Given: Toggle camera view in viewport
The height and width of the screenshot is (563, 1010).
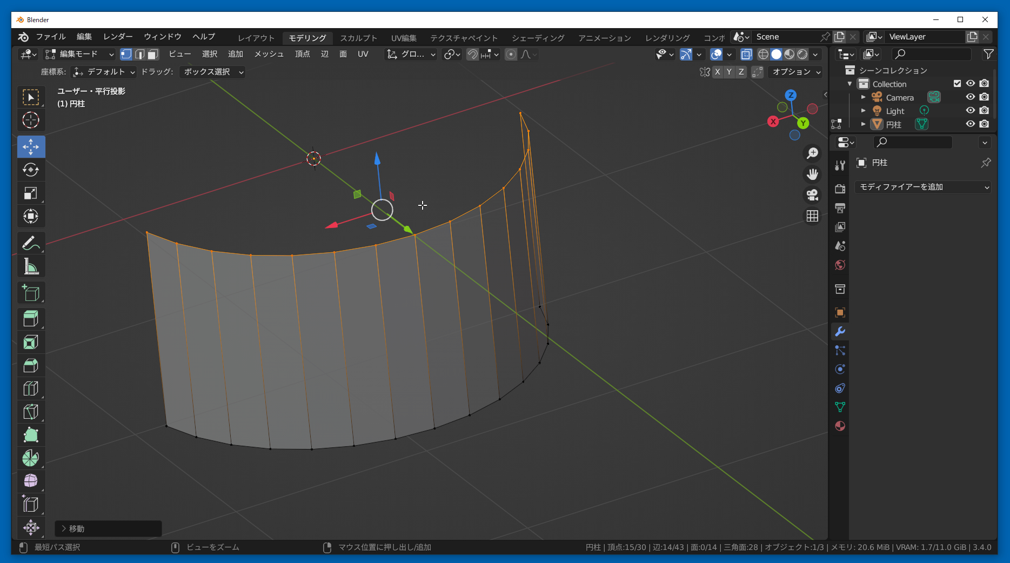Looking at the screenshot, I should tap(812, 195).
